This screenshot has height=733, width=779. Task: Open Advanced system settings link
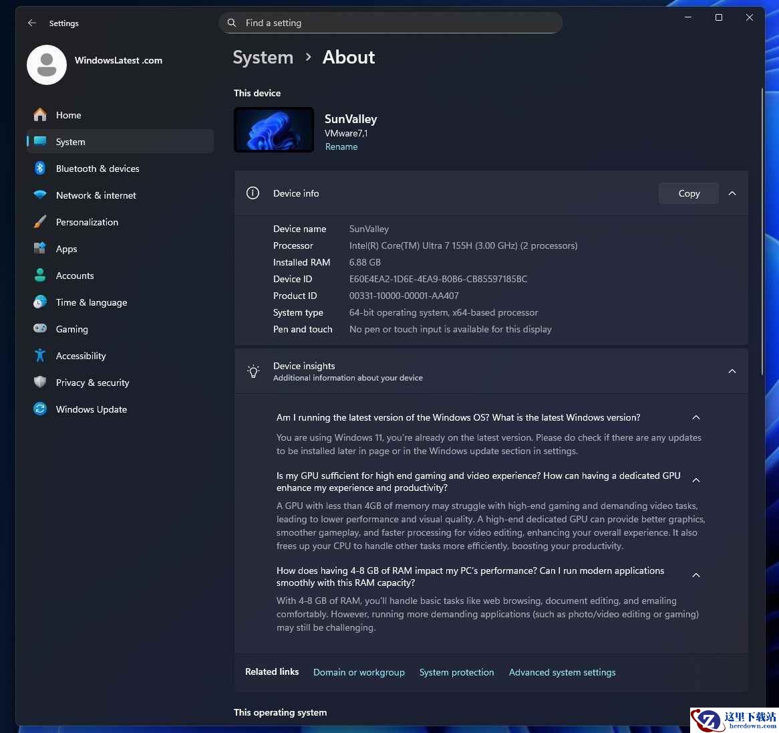[x=562, y=672]
